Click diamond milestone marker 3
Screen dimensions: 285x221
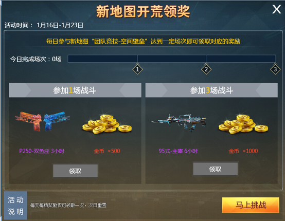pyautogui.click(x=275, y=69)
